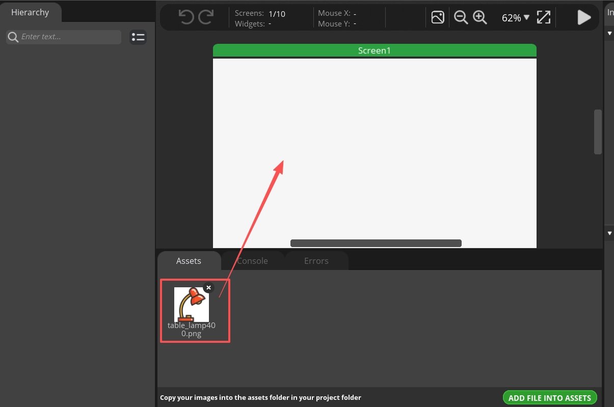Open the 62% zoom level dropdown

[x=515, y=18]
